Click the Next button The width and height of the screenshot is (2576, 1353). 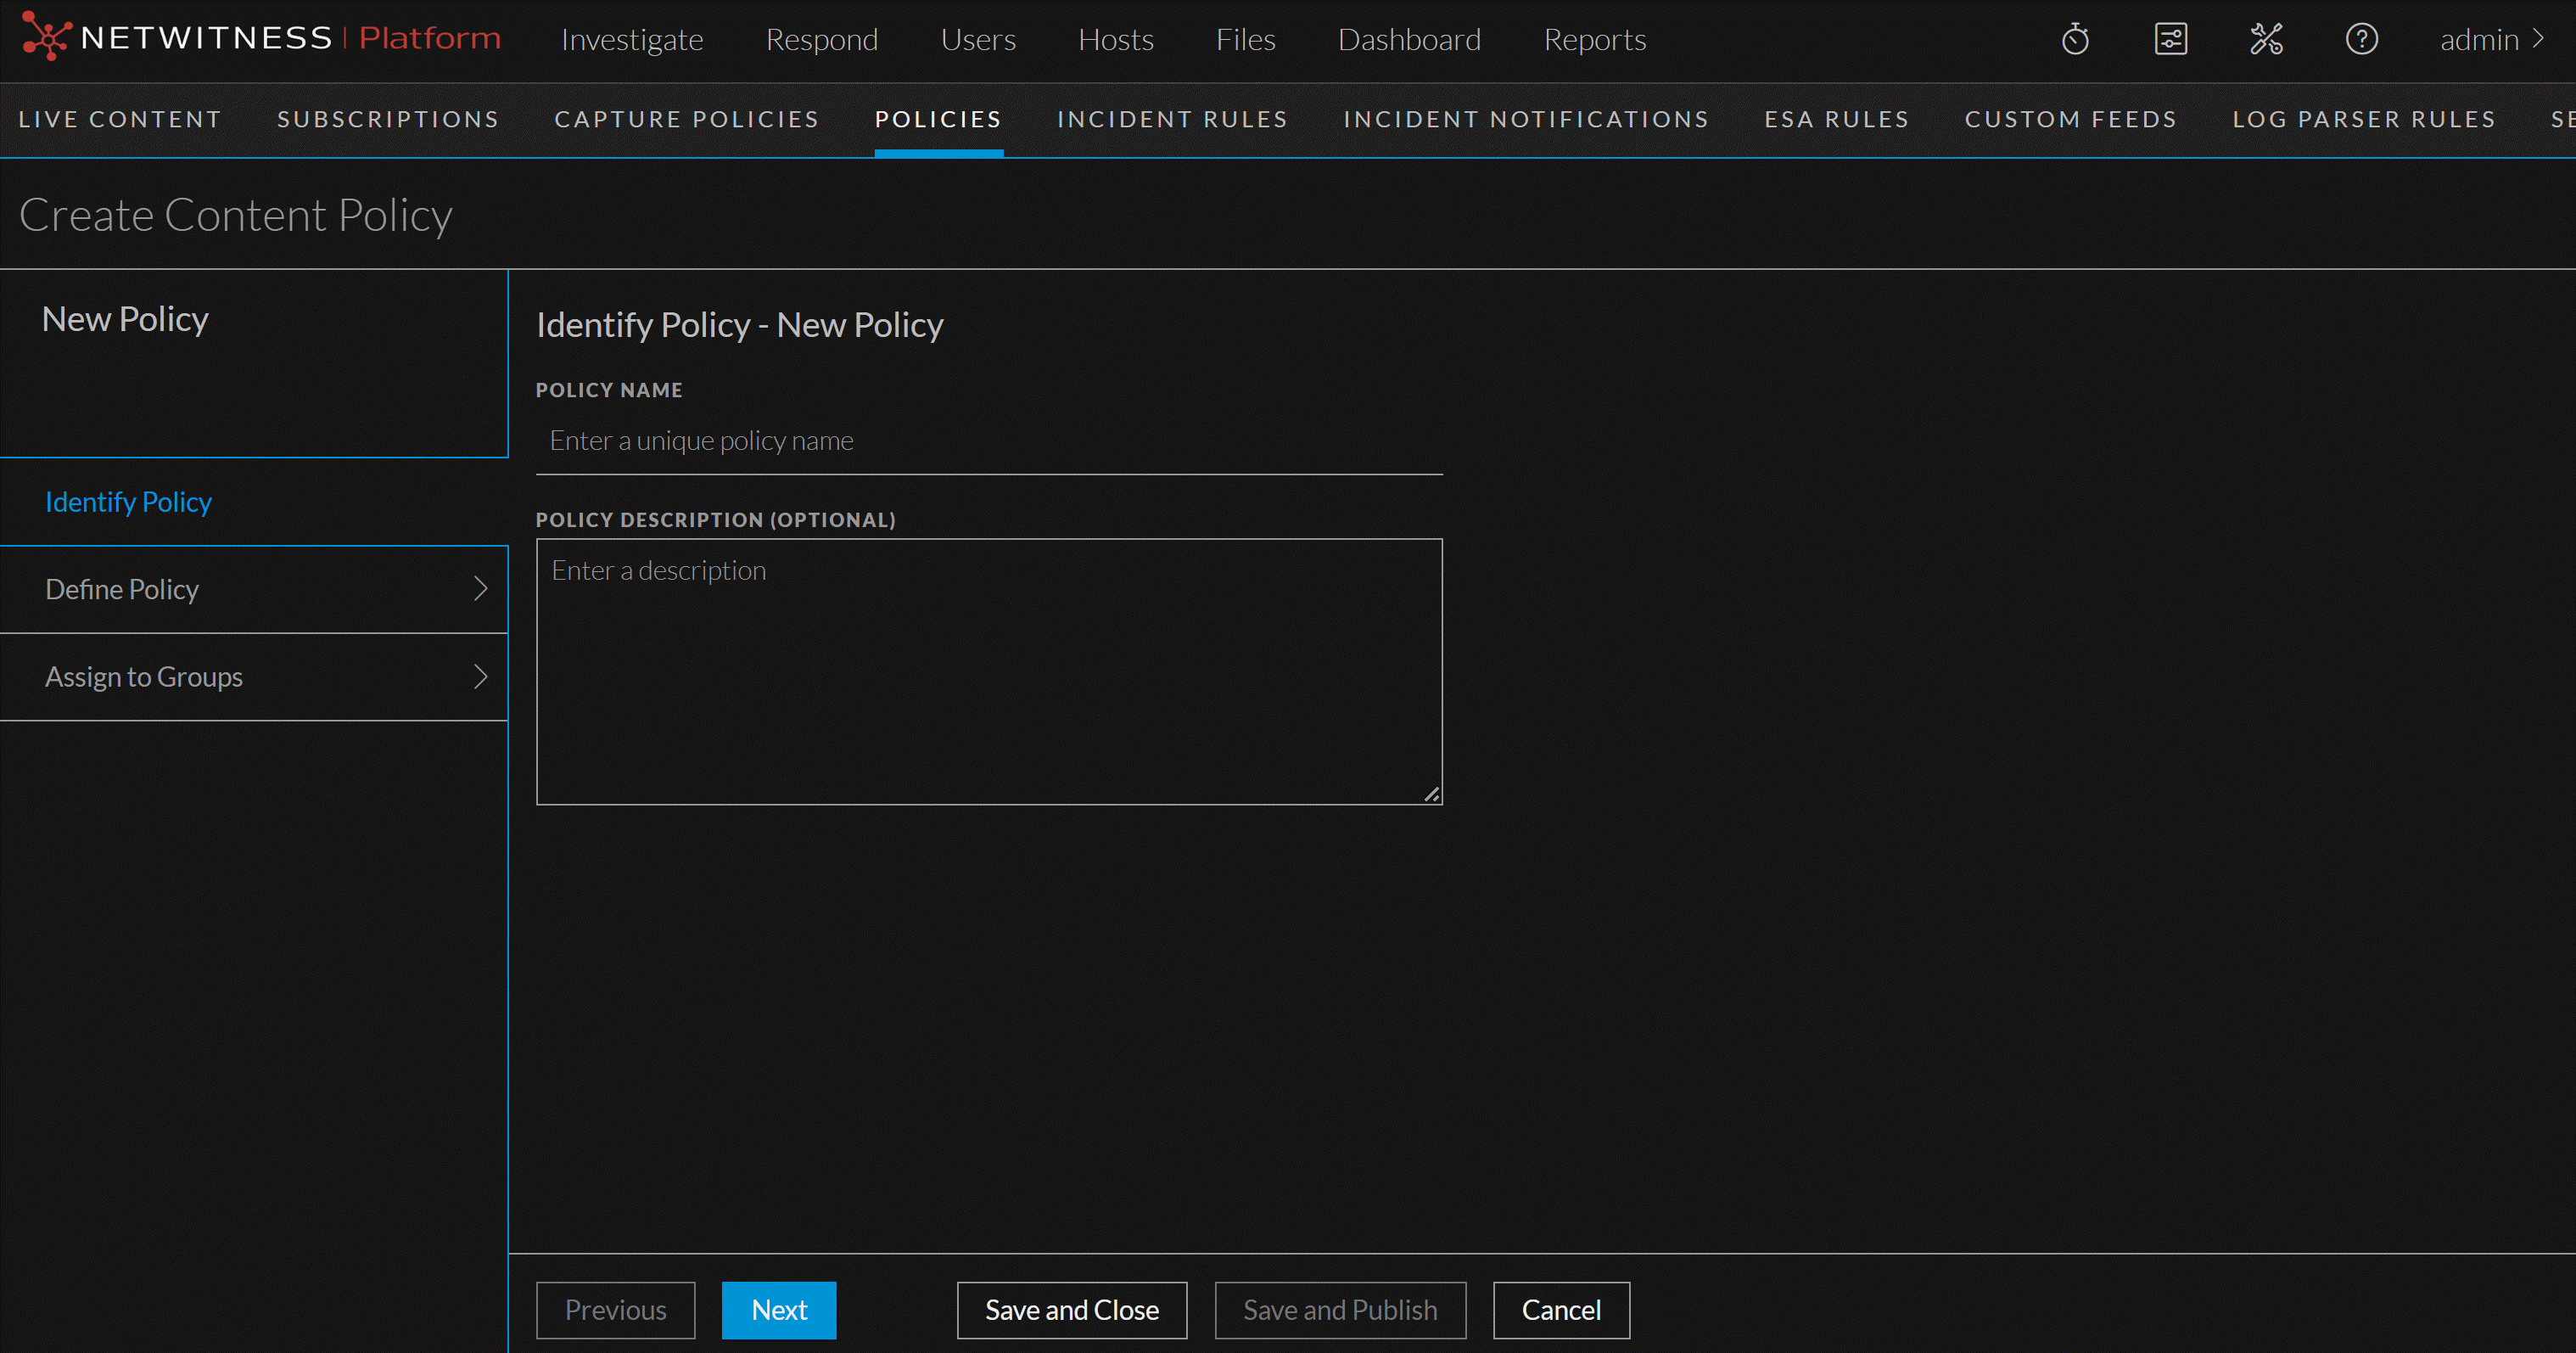tap(779, 1310)
